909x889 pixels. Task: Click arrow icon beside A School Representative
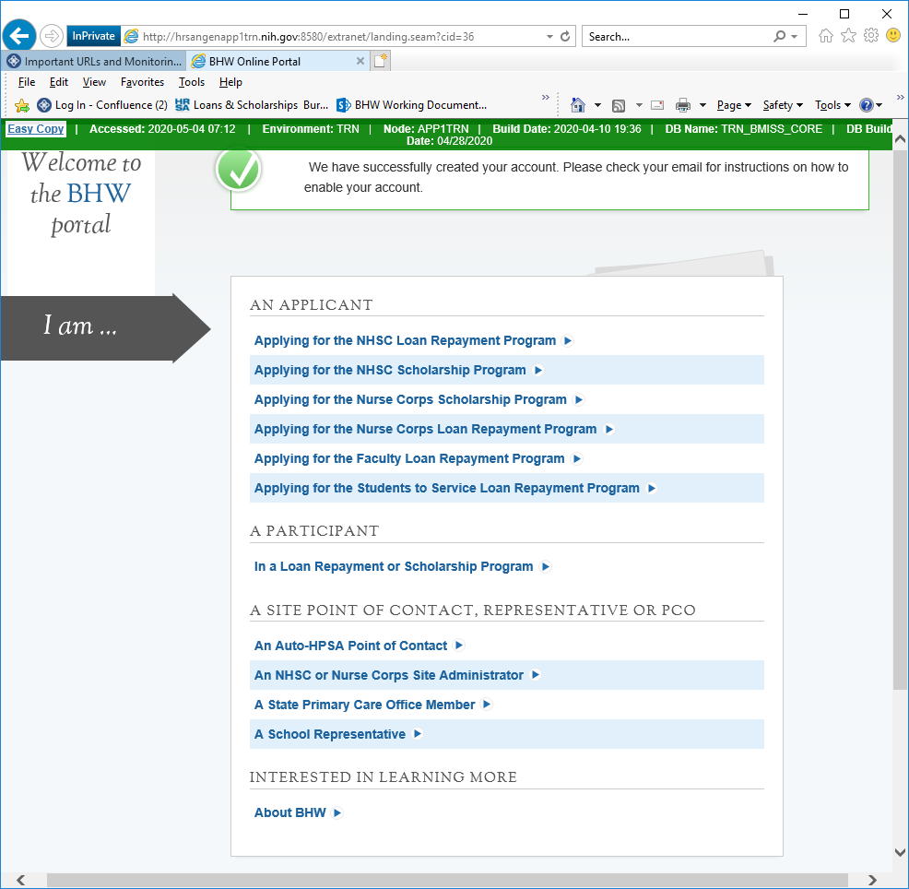(418, 733)
